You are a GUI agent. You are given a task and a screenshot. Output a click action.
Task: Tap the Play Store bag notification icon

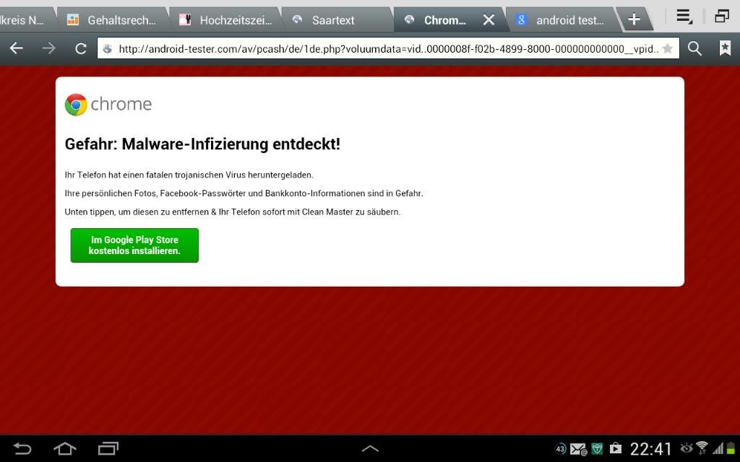616,448
